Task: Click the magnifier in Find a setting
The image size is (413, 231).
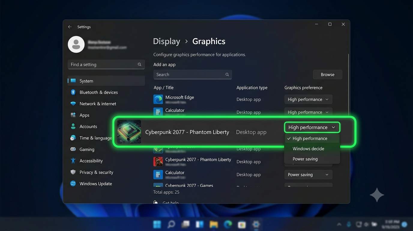Action: (x=140, y=64)
